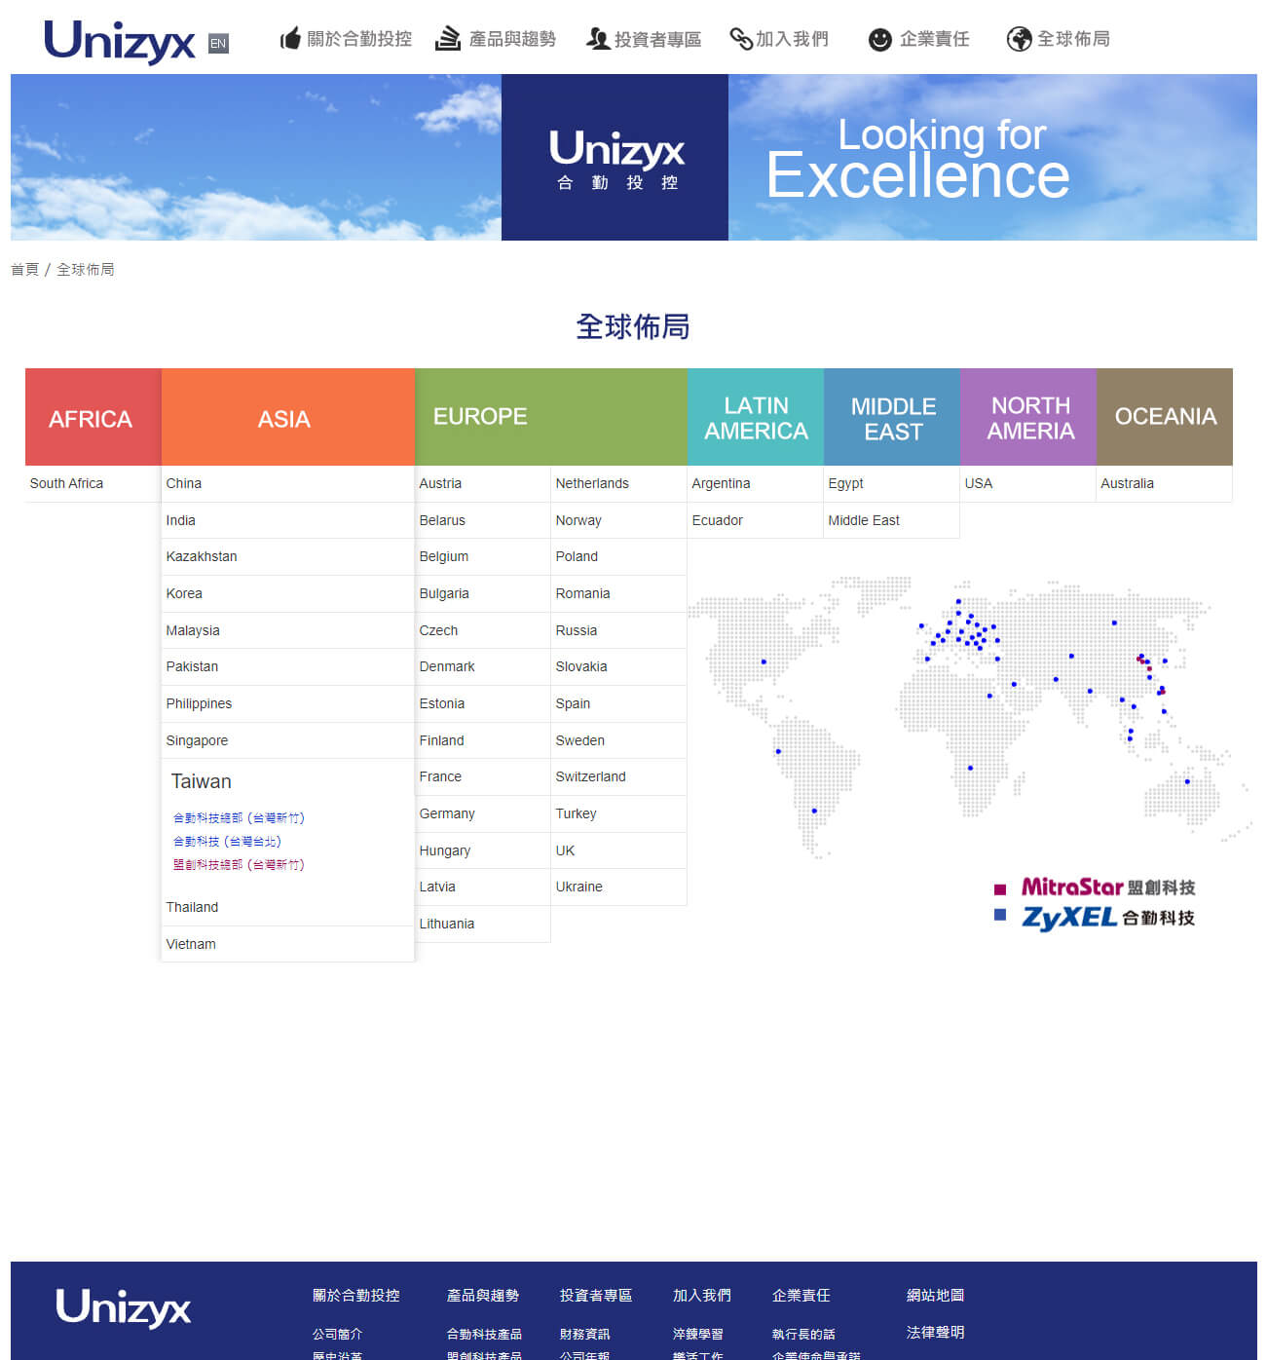Viewport: 1267px width, 1360px height.
Task: Open the 全球佈局 menu in the top navigation
Action: pos(1073,39)
